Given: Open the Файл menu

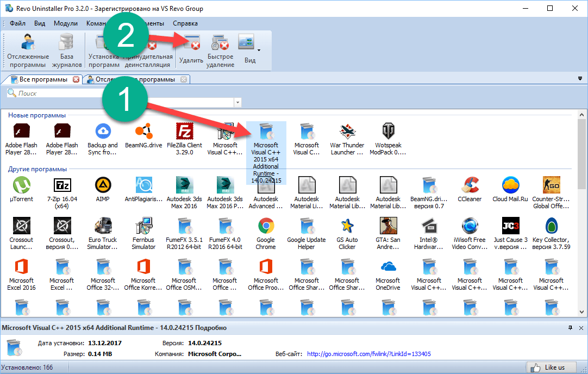Looking at the screenshot, I should [17, 23].
